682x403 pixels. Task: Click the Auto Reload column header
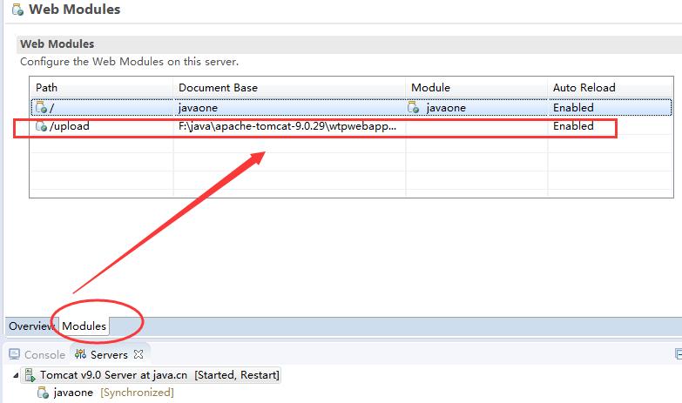pos(610,88)
